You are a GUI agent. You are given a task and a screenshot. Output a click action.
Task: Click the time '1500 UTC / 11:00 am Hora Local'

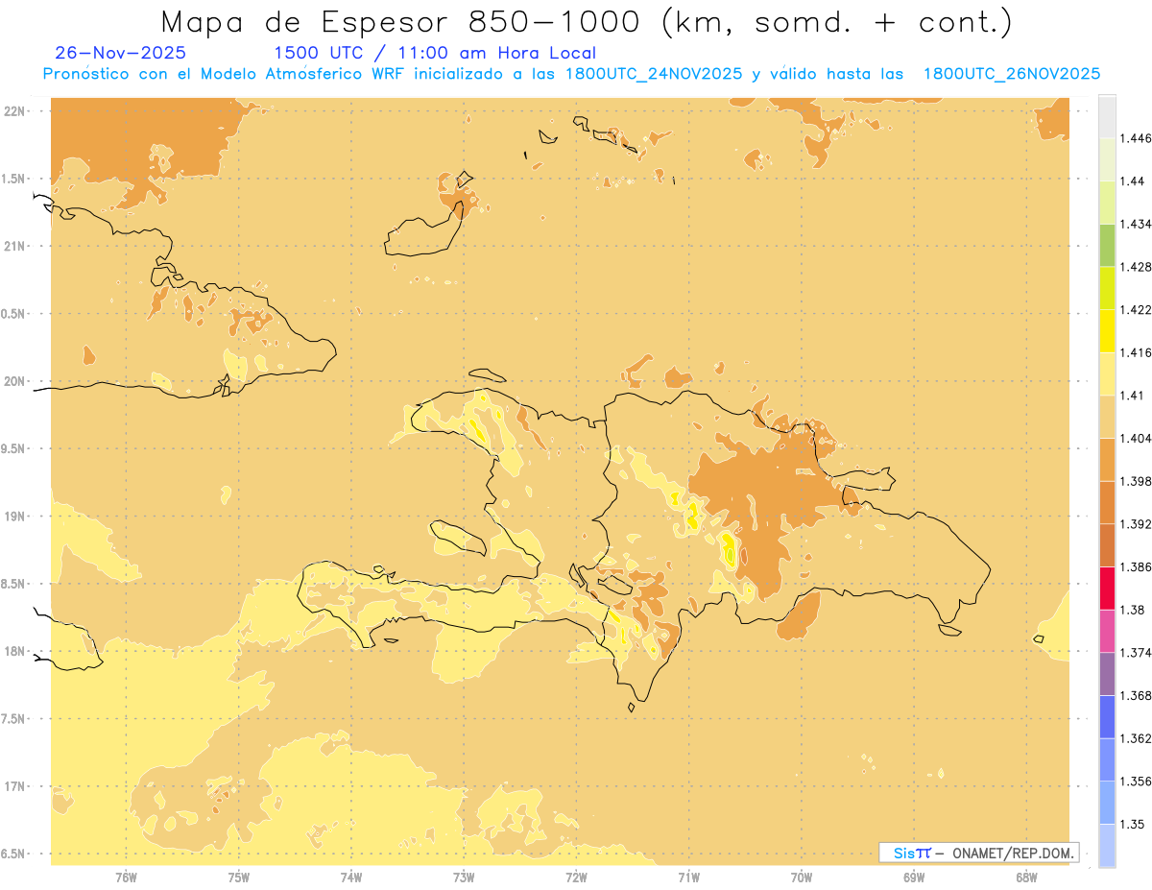pos(435,53)
